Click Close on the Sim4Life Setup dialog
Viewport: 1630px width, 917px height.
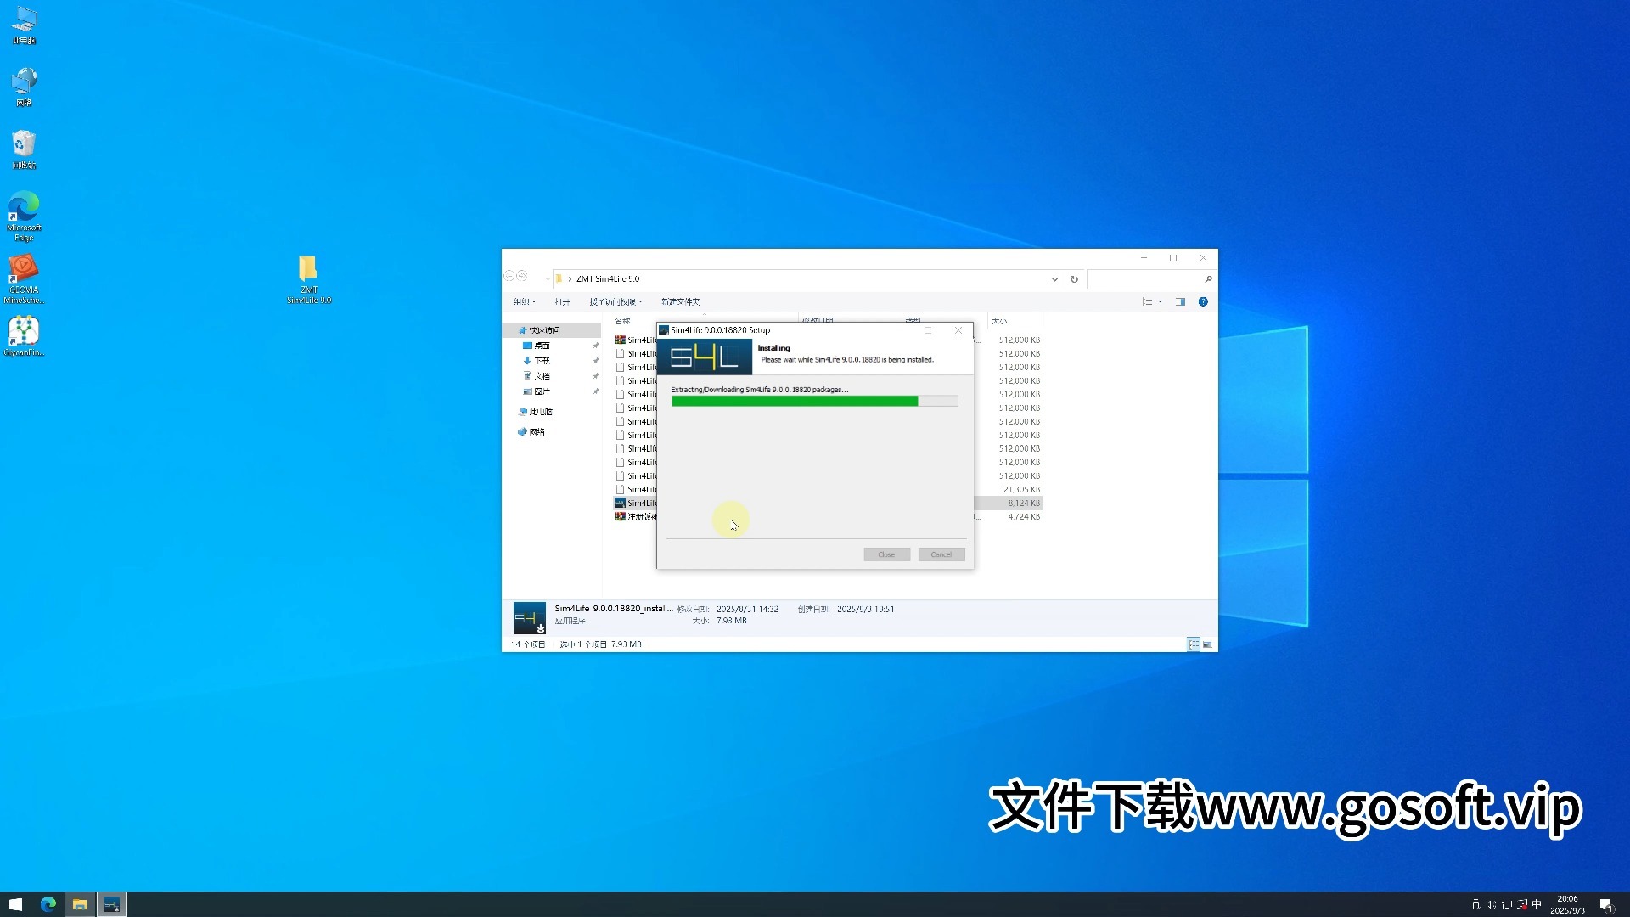[886, 554]
